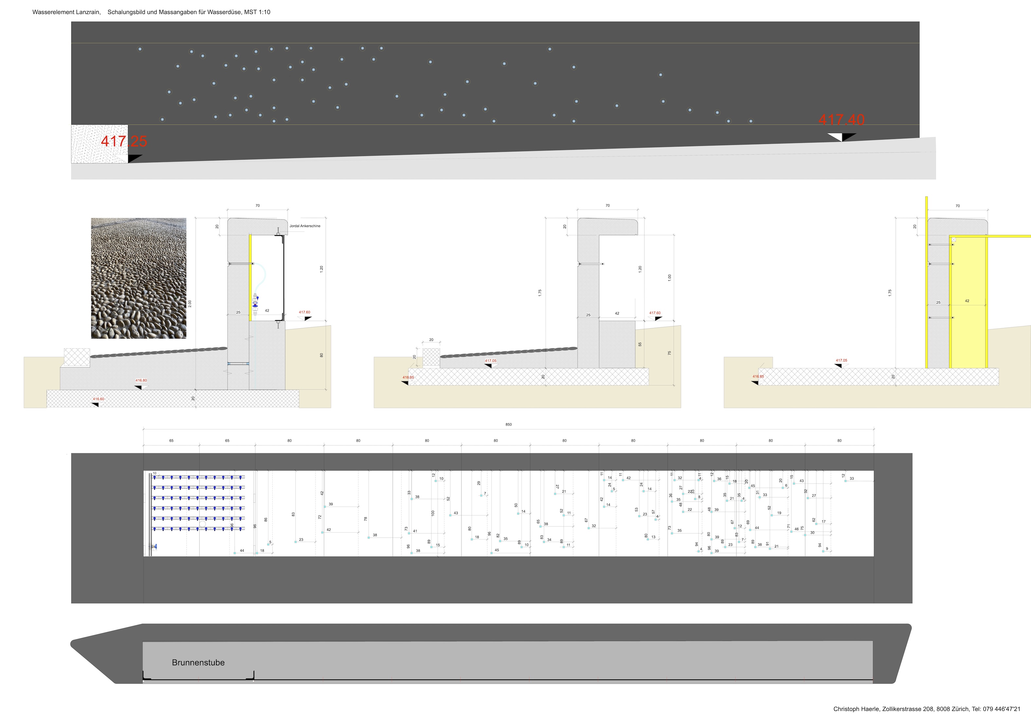The width and height of the screenshot is (1031, 721).
Task: Click the 1.00 vertical dimension in middle section
Action: click(670, 278)
